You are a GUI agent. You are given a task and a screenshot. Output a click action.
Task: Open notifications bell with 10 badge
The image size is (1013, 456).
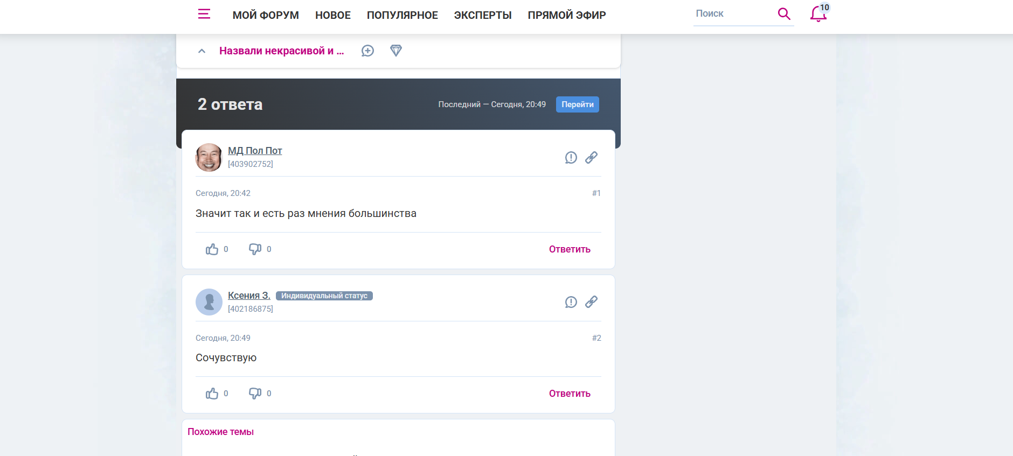pyautogui.click(x=818, y=13)
